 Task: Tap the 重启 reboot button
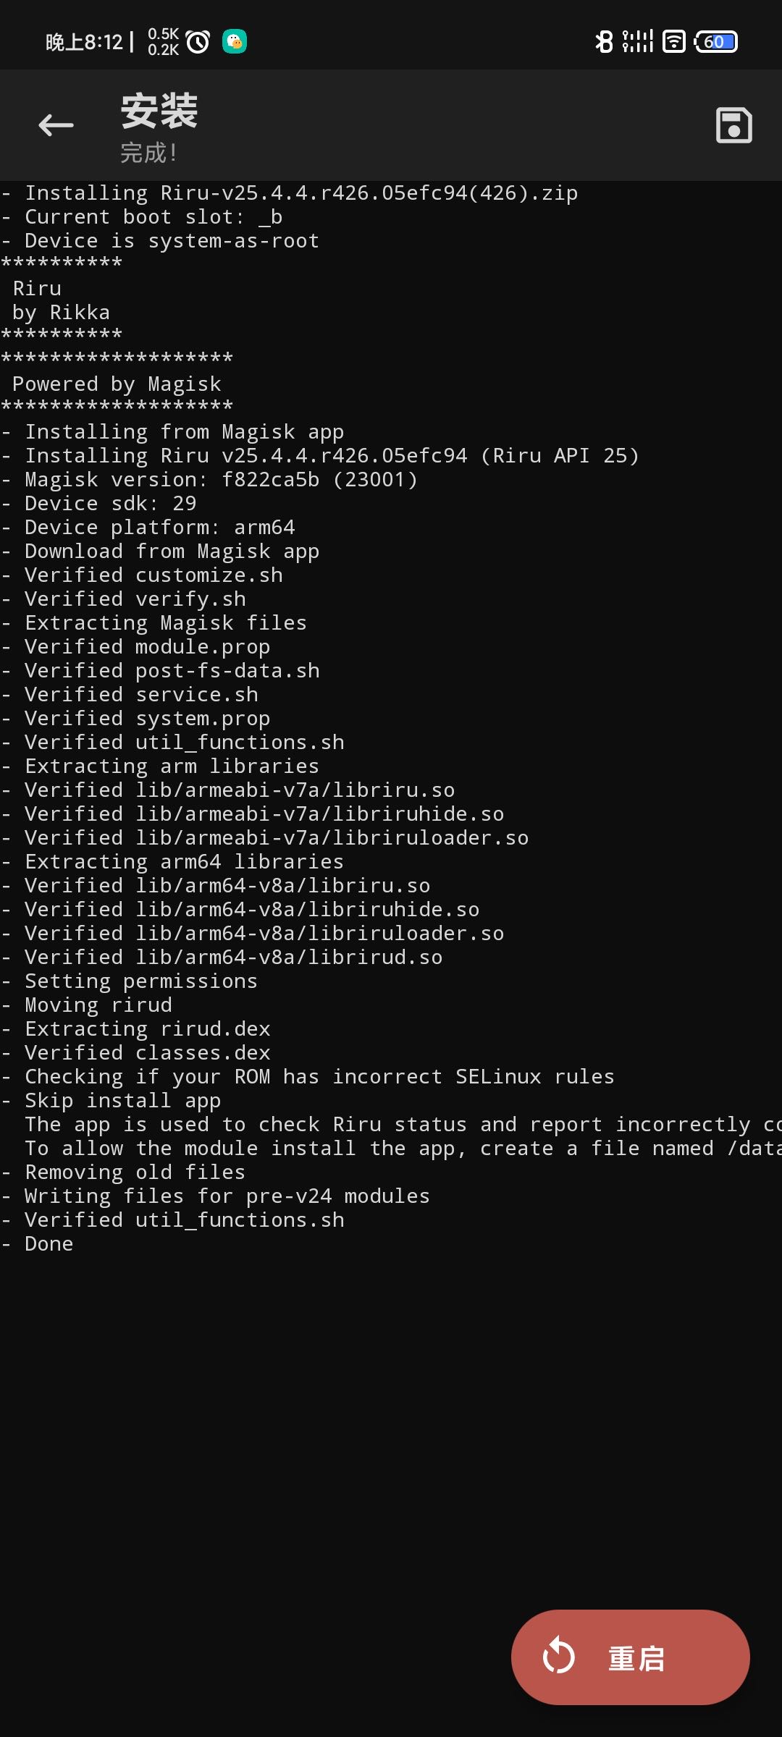[x=630, y=1657]
